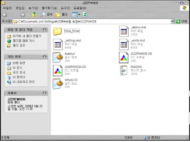The height and width of the screenshot is (142, 190).
Task: Click the SetupLCD file name text
Action: [x=71, y=80]
